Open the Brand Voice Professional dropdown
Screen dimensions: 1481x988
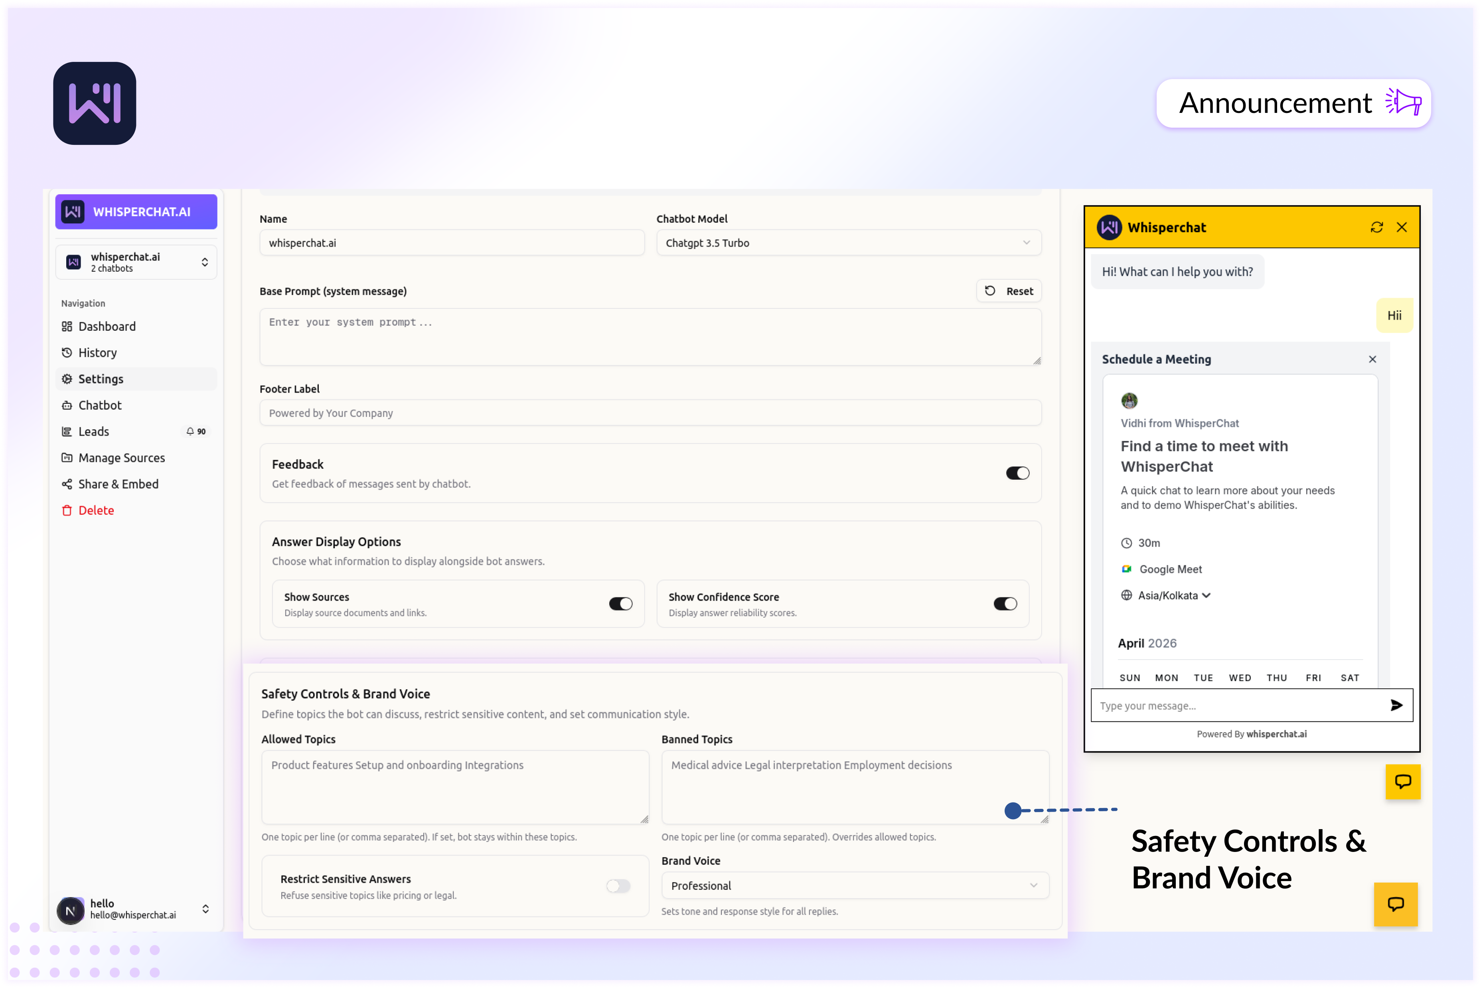[x=855, y=886]
